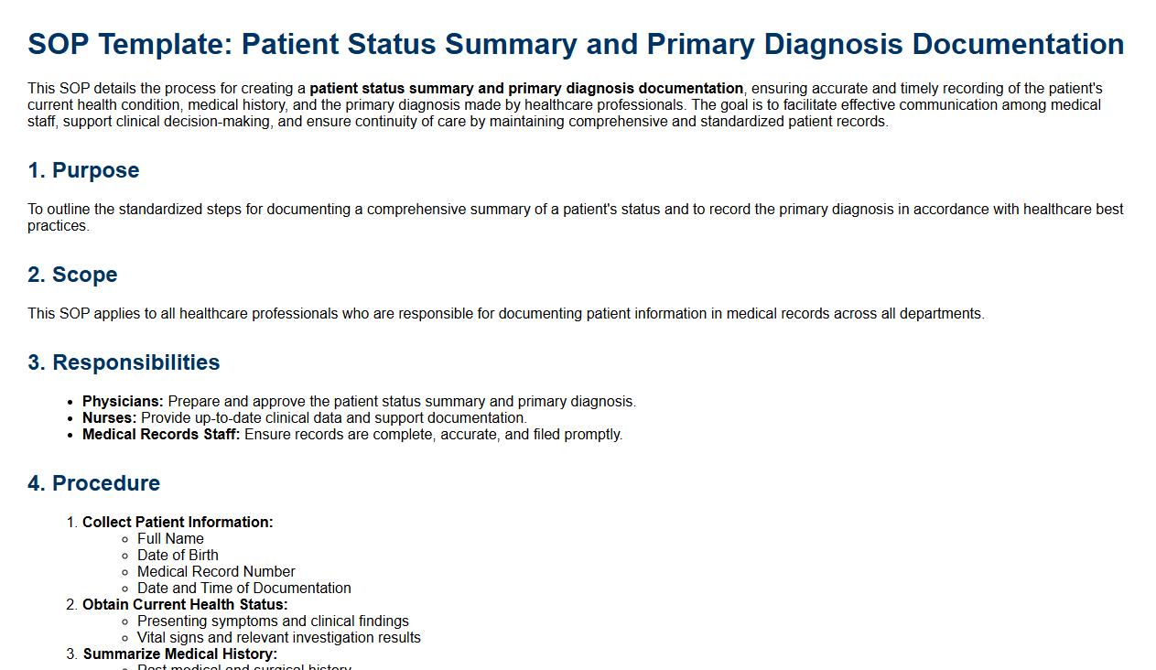
Task: Click the Purpose section paragraph text
Action: (x=575, y=217)
